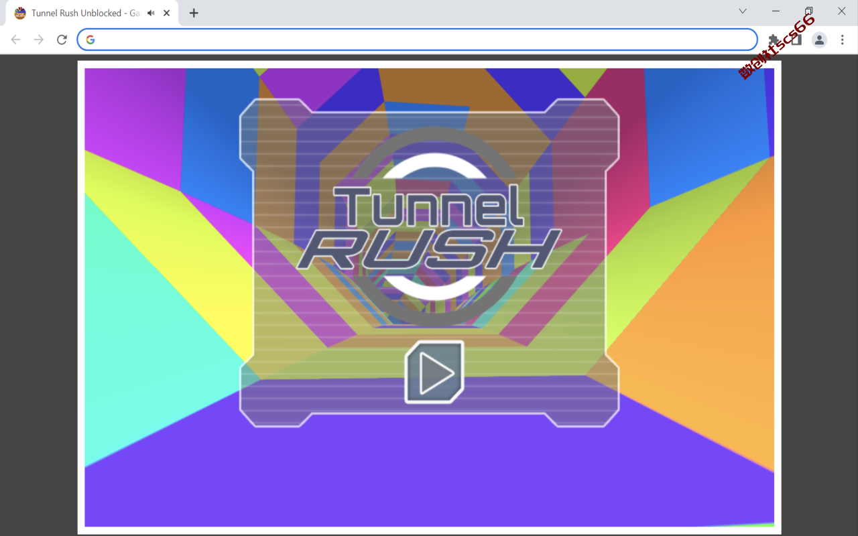The height and width of the screenshot is (536, 858).
Task: Open the user profile menu
Action: [819, 40]
